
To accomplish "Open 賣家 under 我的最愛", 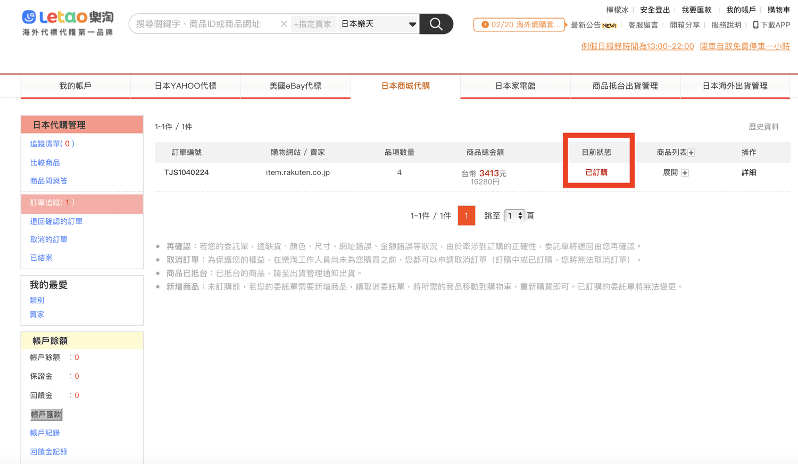I will click(x=37, y=314).
